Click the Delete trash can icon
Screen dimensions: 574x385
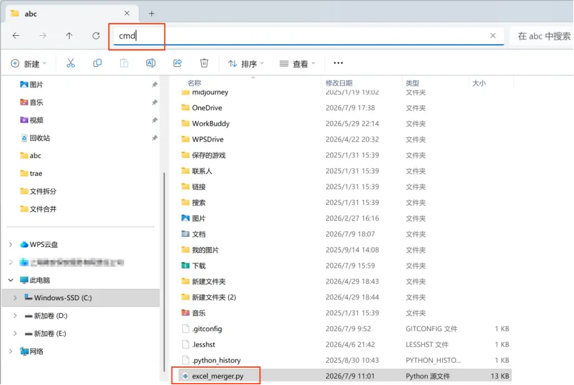pyautogui.click(x=204, y=63)
